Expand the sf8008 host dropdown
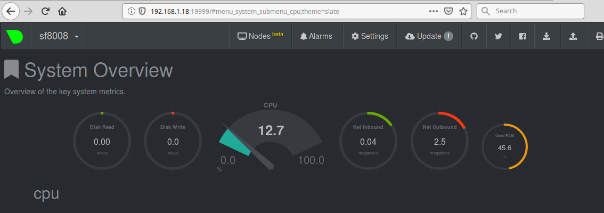The width and height of the screenshot is (604, 213). pyautogui.click(x=60, y=37)
